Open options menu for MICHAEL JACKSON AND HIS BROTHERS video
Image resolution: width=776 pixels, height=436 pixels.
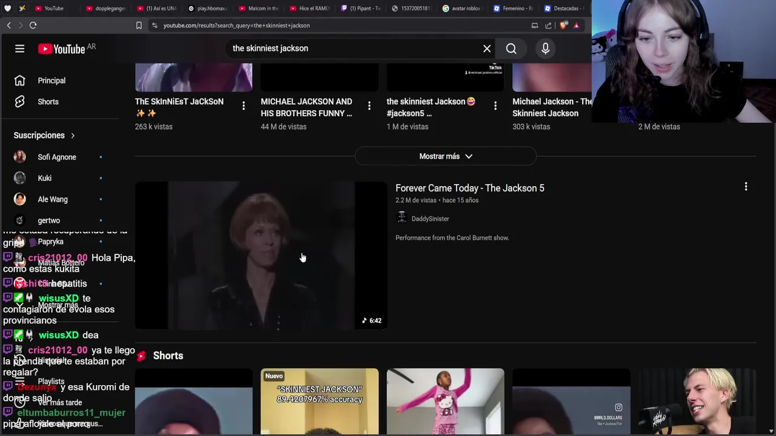pyautogui.click(x=369, y=106)
